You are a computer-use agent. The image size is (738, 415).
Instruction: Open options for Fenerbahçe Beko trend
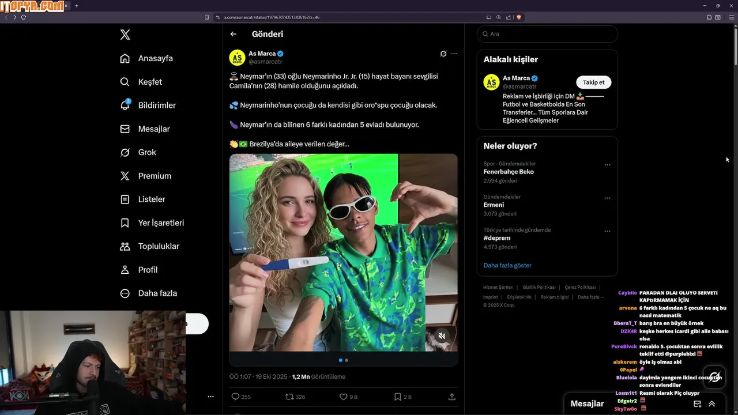tap(607, 165)
